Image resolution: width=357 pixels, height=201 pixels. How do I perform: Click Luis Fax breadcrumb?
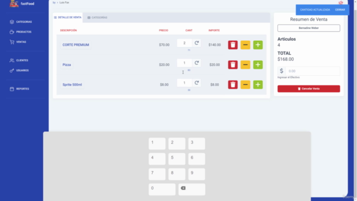pos(64,2)
